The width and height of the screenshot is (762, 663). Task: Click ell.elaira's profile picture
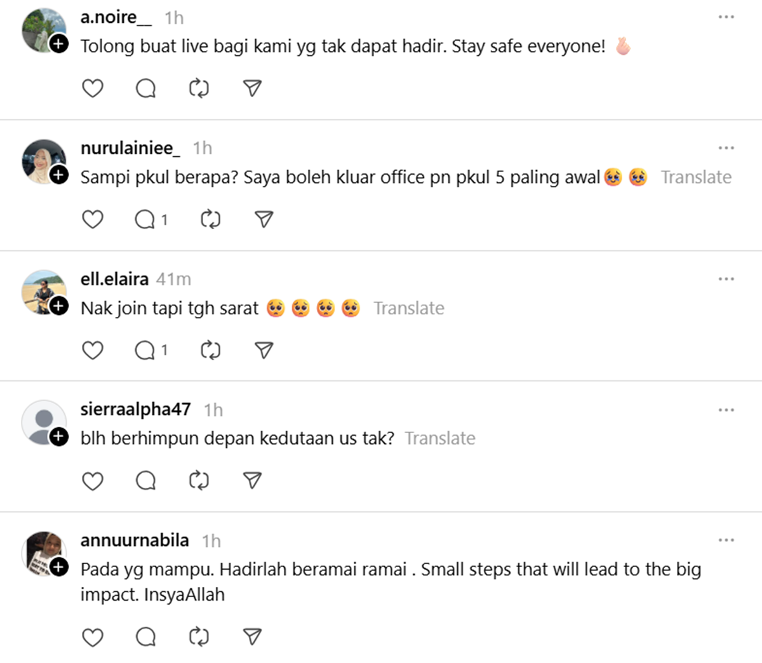(43, 291)
